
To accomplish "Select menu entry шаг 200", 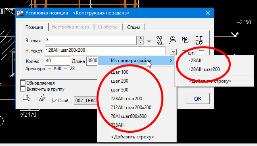I will coord(120,81).
